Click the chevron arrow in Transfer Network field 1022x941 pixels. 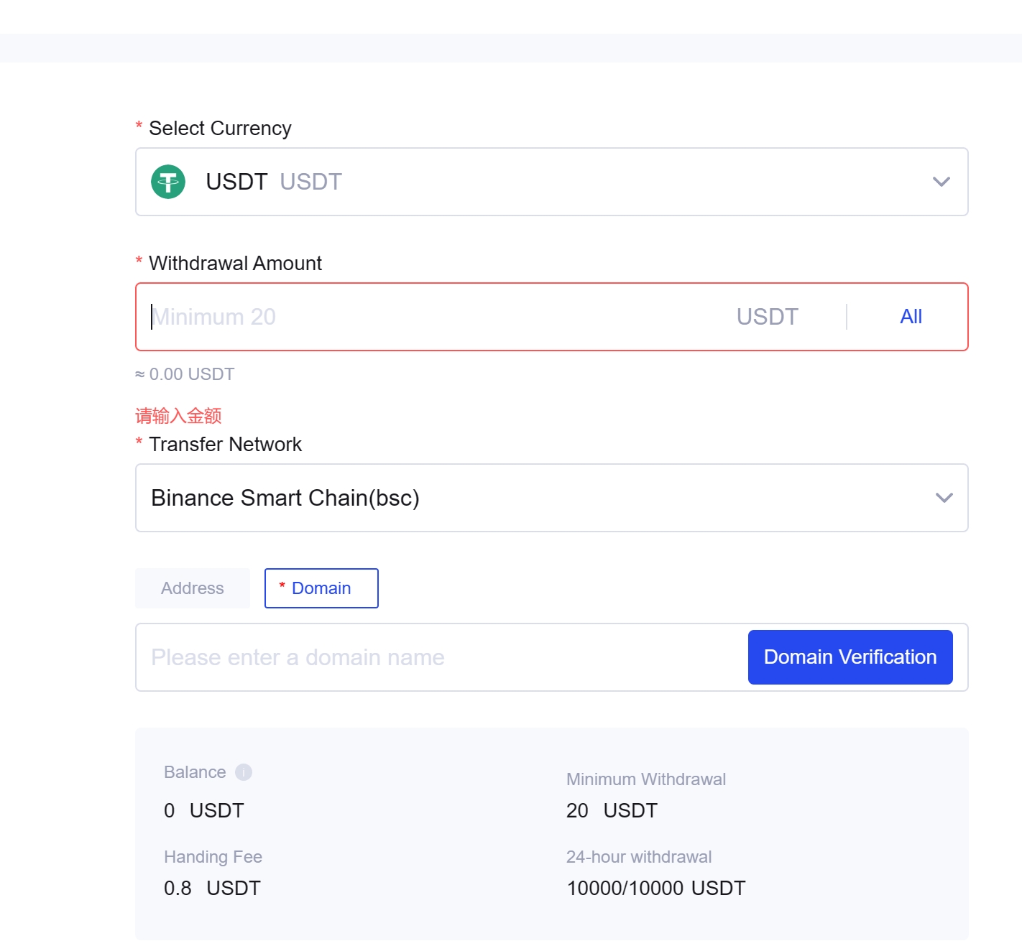point(944,498)
